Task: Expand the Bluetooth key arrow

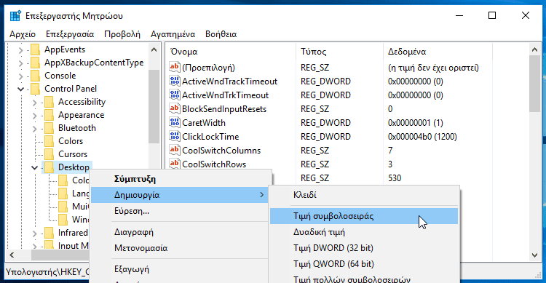Action: (34, 129)
